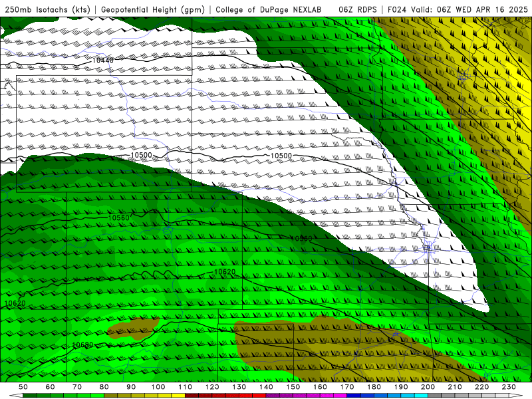This screenshot has height=399, width=532.
Task: Click the 80 value on the color scale
Action: tap(104, 387)
